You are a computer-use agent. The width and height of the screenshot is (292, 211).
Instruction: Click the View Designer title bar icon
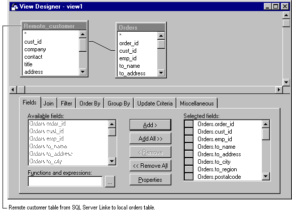[x=14, y=7]
